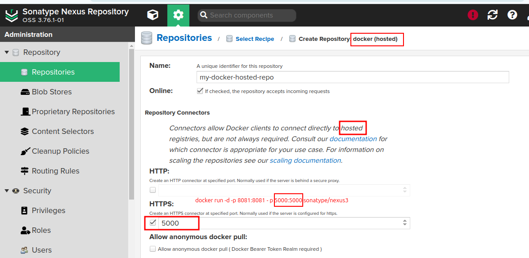Open Routing Rules in sidebar
529x258 pixels.
click(55, 171)
